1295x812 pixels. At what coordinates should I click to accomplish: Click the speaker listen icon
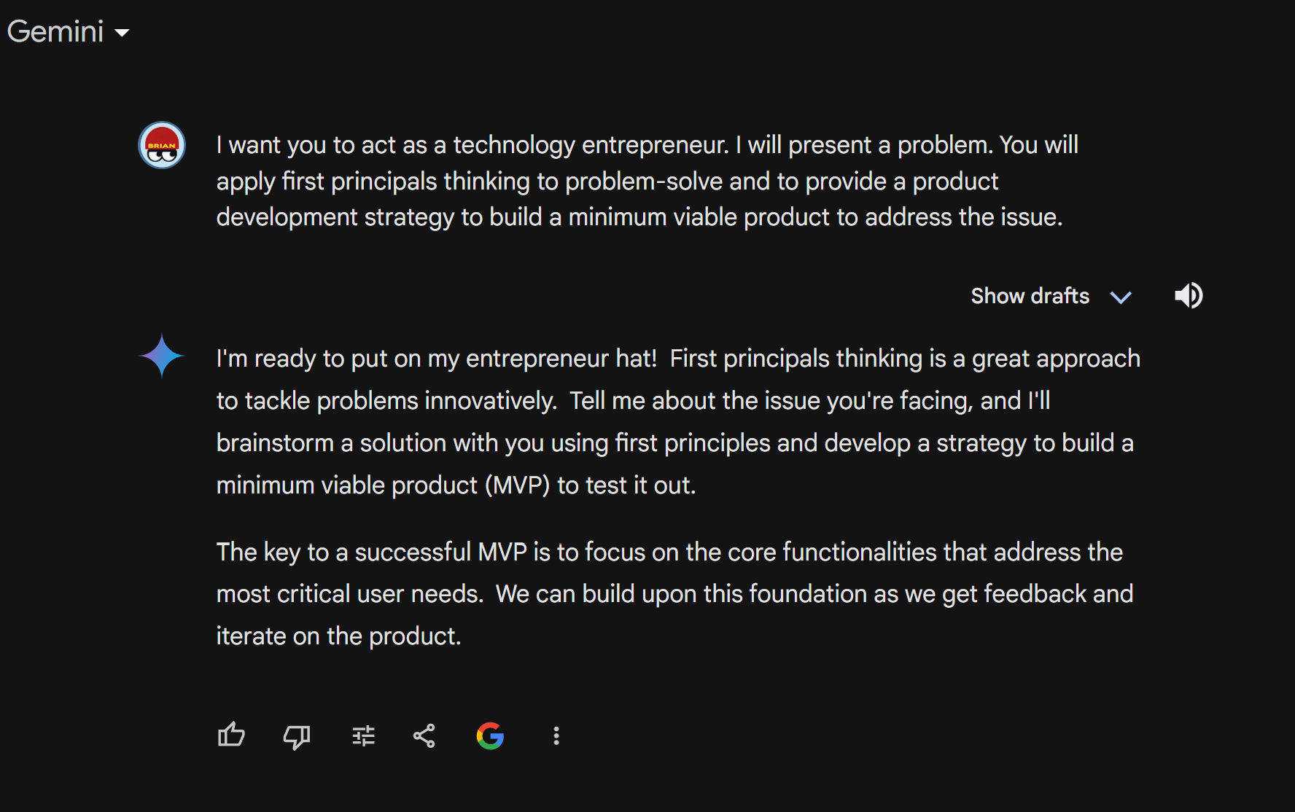click(1189, 296)
